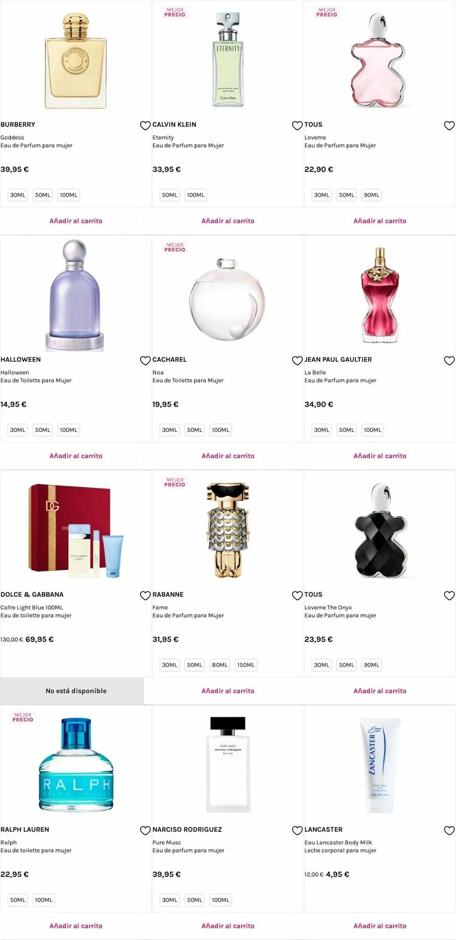
Task: Add Calvin Klein Eternity to wishlist heart
Action: point(297,126)
